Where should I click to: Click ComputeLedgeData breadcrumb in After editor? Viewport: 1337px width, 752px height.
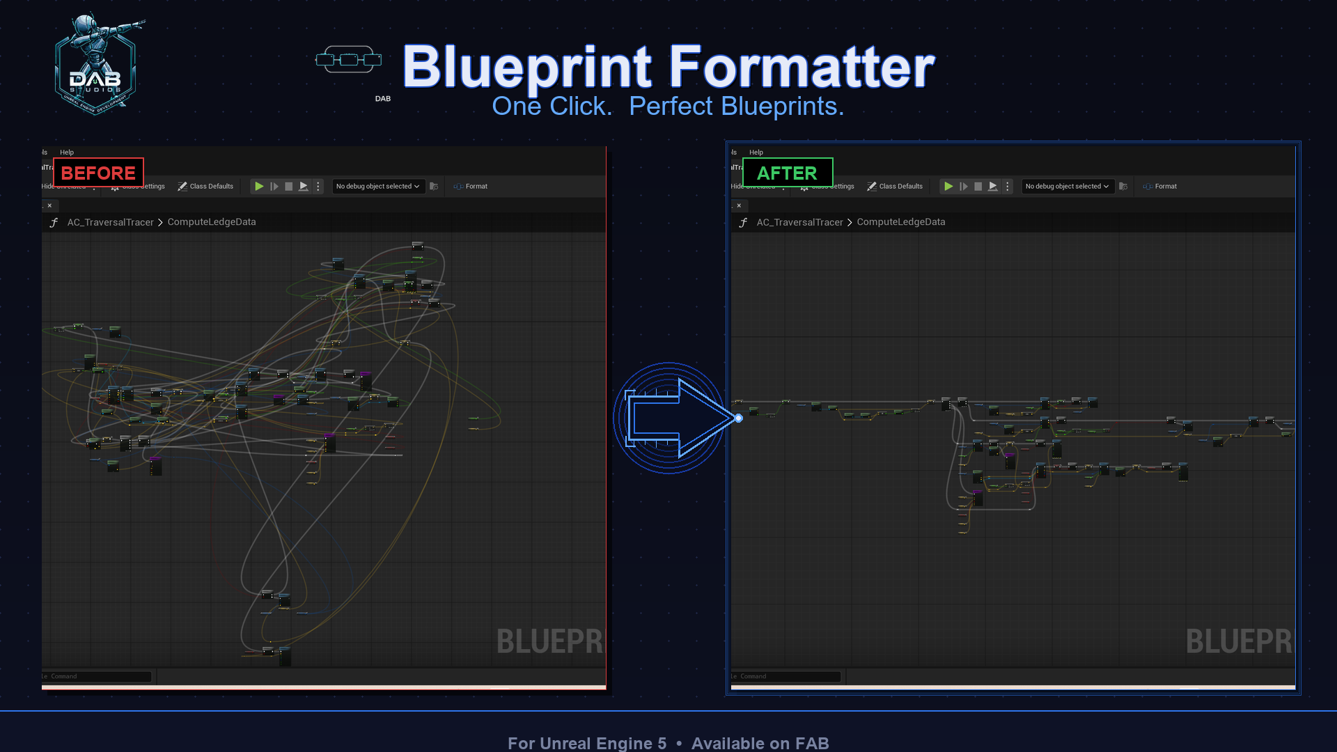[x=901, y=222]
